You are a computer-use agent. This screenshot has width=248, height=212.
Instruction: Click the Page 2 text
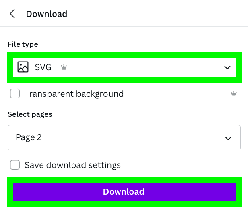coord(29,137)
